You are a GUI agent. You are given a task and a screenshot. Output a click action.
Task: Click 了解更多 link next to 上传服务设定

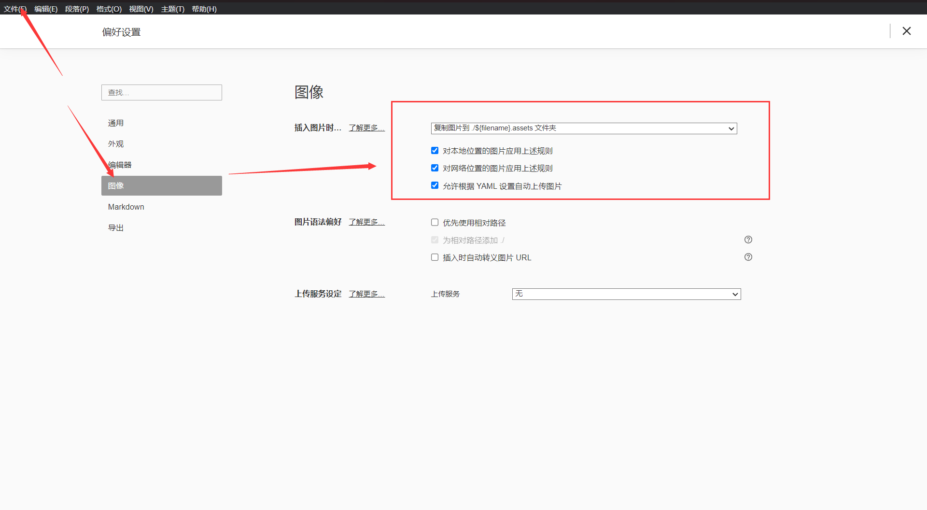pyautogui.click(x=367, y=294)
